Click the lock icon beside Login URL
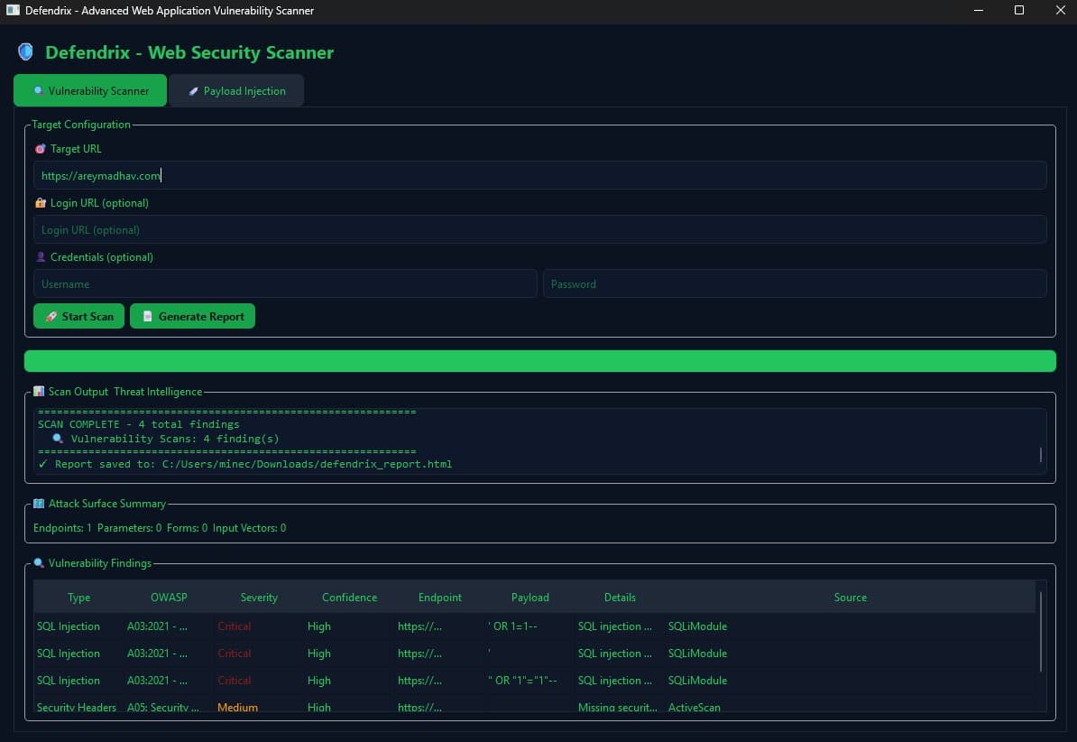The width and height of the screenshot is (1077, 742). click(x=40, y=203)
